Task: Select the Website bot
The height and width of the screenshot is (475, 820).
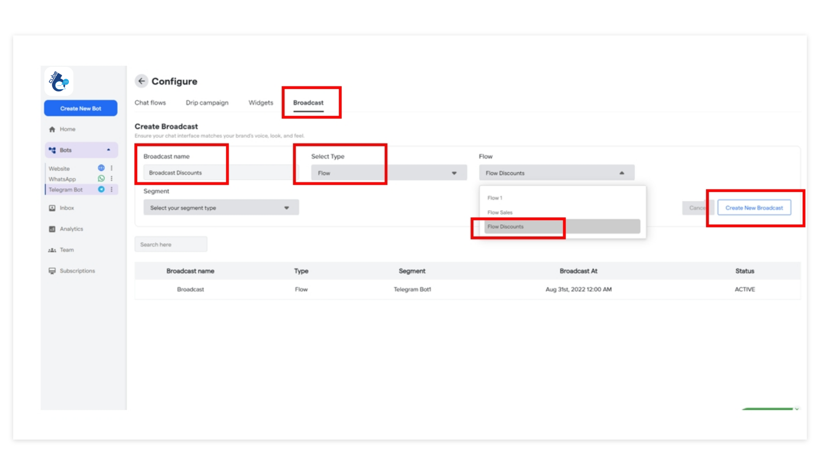Action: click(x=59, y=168)
